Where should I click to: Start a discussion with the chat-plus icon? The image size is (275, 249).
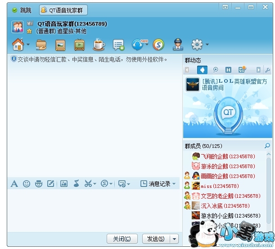(118, 45)
